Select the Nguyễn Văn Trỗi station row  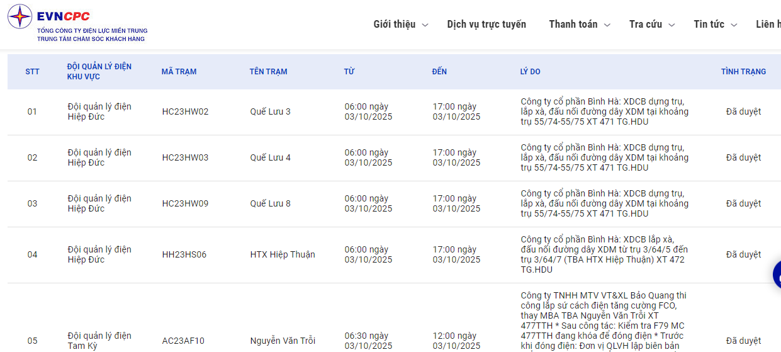click(x=283, y=341)
